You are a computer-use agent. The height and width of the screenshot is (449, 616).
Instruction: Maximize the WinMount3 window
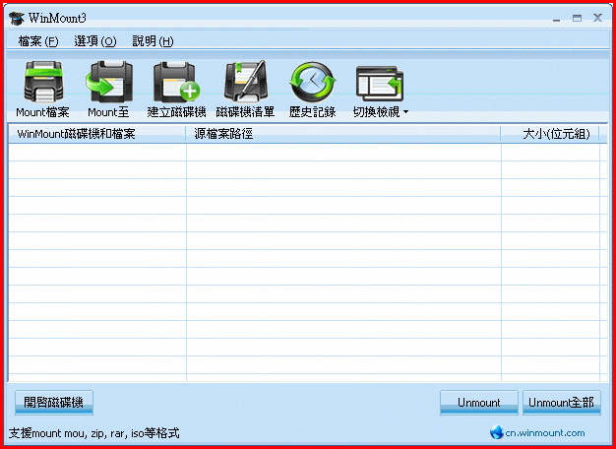[x=577, y=18]
